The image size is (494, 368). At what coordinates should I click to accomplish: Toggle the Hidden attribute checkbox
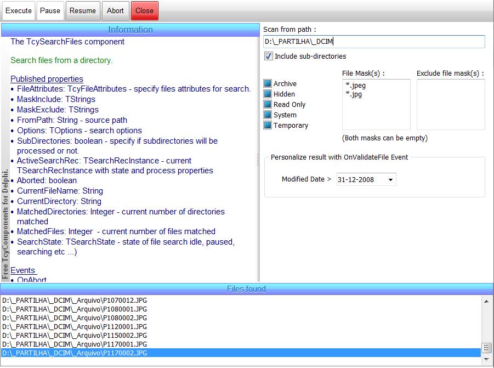click(268, 94)
